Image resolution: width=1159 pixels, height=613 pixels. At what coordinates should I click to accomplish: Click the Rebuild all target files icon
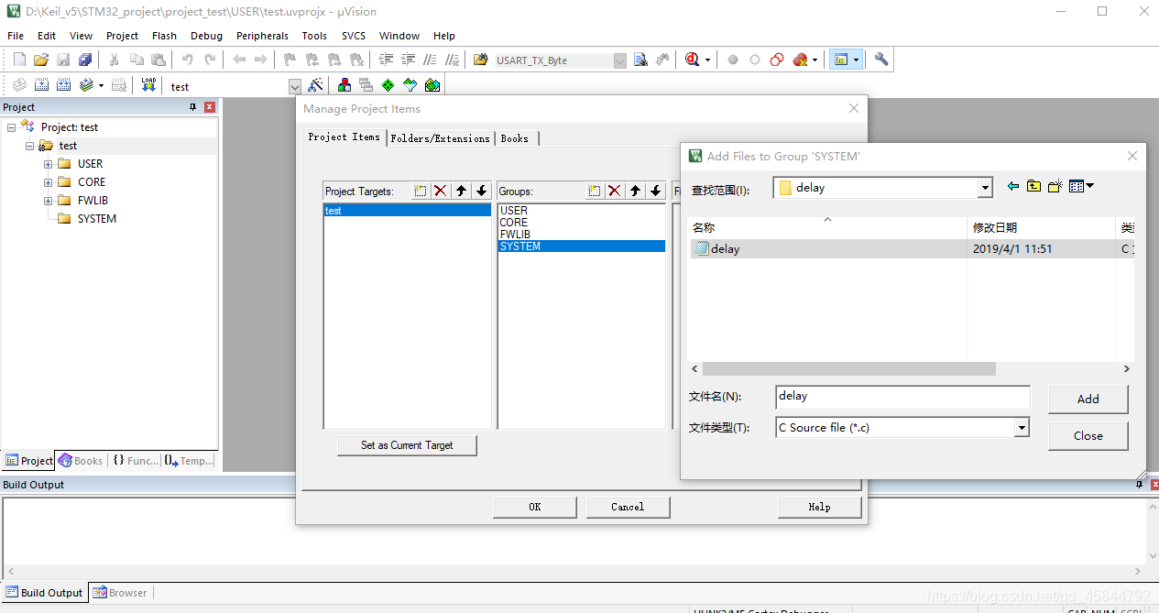(x=63, y=85)
